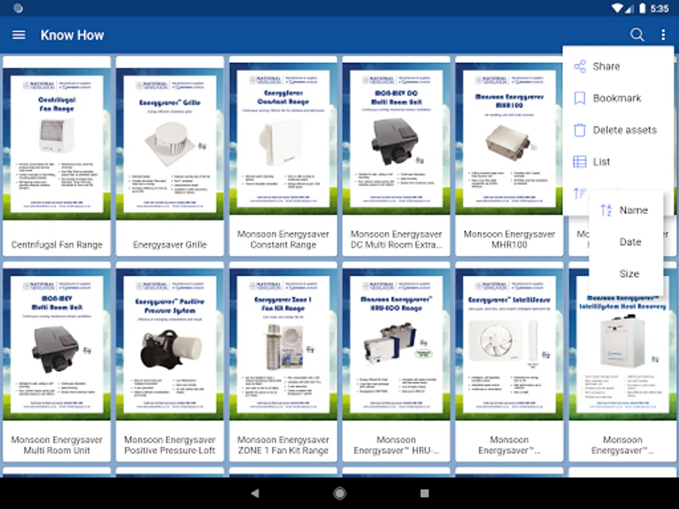
Task: Open Positive Pressure-Loft document cover
Action: click(170, 344)
